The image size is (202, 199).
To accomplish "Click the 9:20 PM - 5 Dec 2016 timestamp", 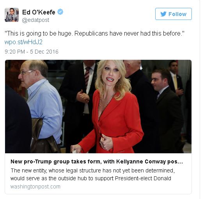I will [x=32, y=52].
